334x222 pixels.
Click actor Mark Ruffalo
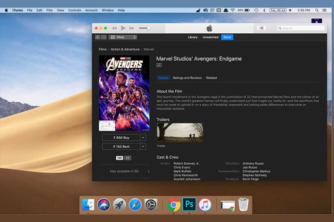[x=183, y=171]
